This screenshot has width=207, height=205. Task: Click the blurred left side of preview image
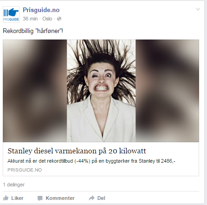click(x=35, y=91)
